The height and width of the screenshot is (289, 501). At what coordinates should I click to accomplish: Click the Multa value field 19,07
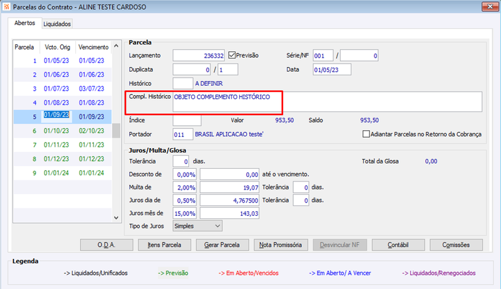(x=229, y=188)
